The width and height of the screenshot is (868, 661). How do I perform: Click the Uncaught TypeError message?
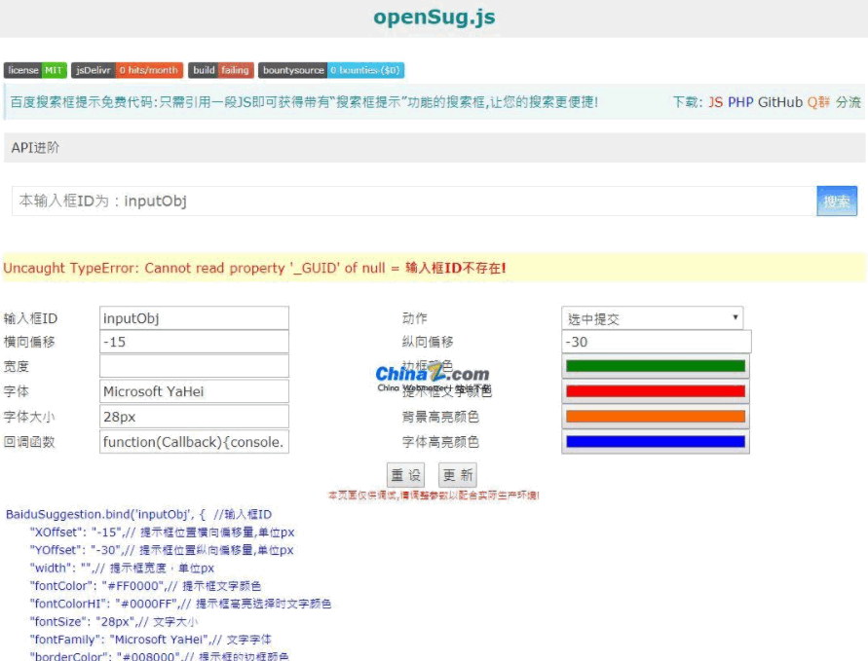click(x=254, y=269)
